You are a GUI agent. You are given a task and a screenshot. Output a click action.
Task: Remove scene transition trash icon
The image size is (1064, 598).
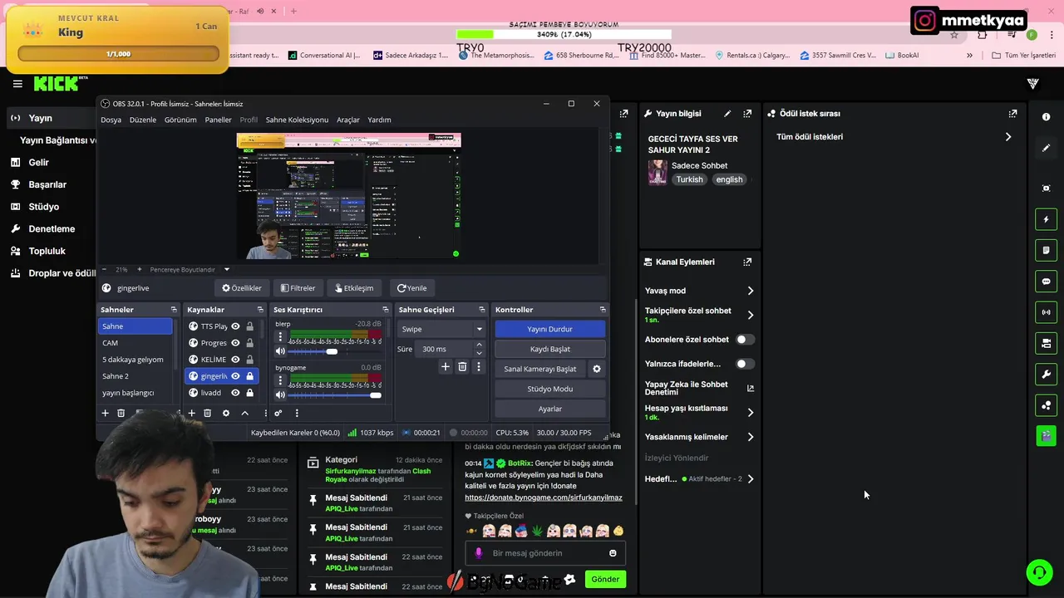(462, 366)
